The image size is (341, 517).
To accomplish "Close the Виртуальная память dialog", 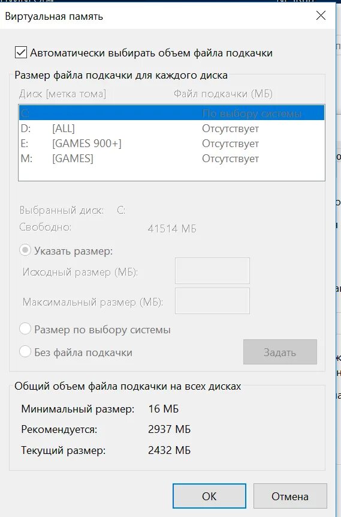I will [x=321, y=15].
